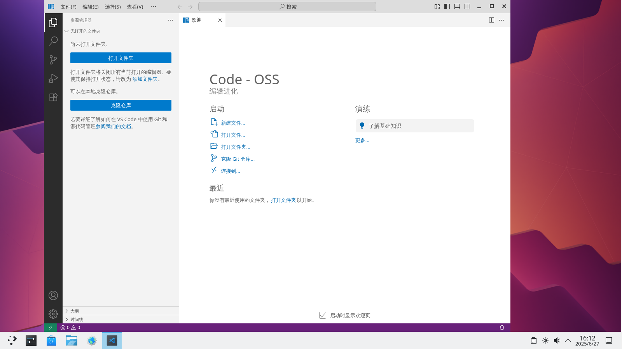This screenshot has width=622, height=349.
Task: Open the Source Control view
Action: point(53,60)
